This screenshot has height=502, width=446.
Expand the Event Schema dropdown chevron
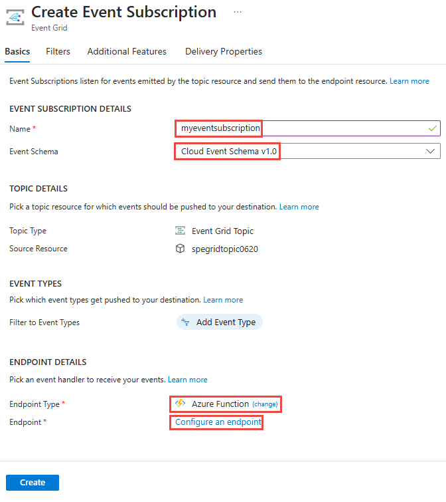[x=430, y=151]
